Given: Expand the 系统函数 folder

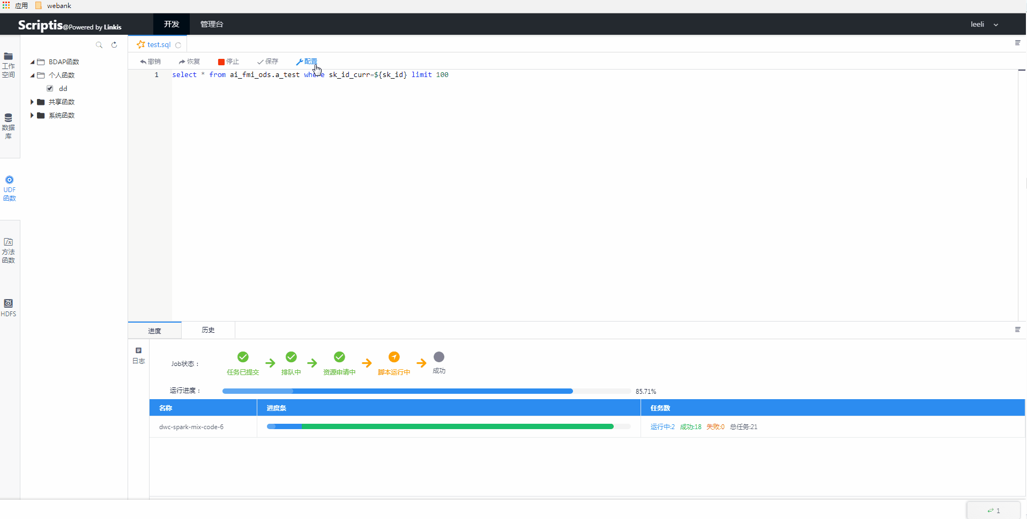Looking at the screenshot, I should [x=32, y=116].
